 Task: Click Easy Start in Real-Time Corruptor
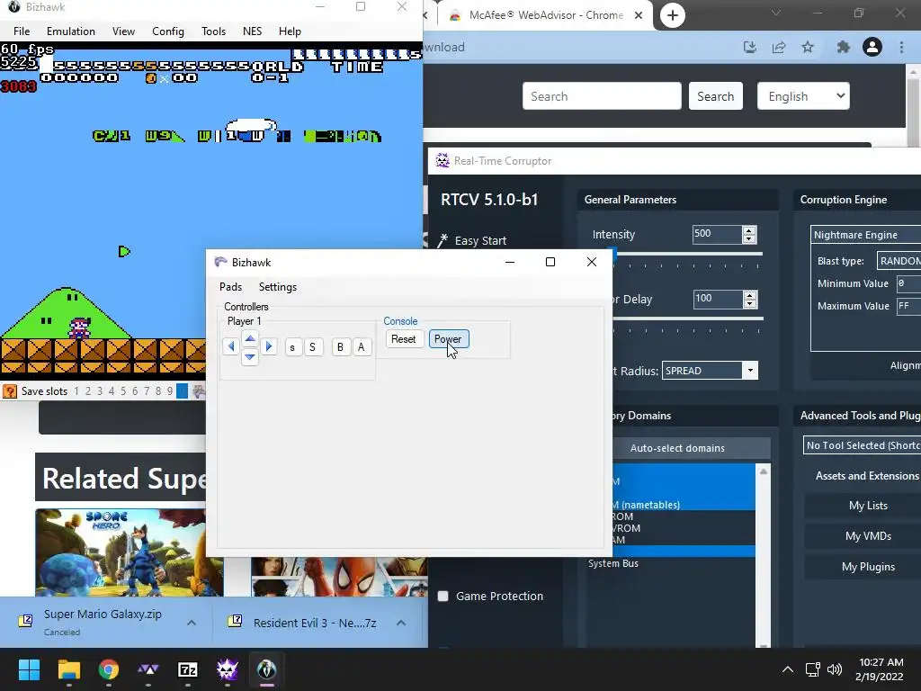click(x=472, y=240)
